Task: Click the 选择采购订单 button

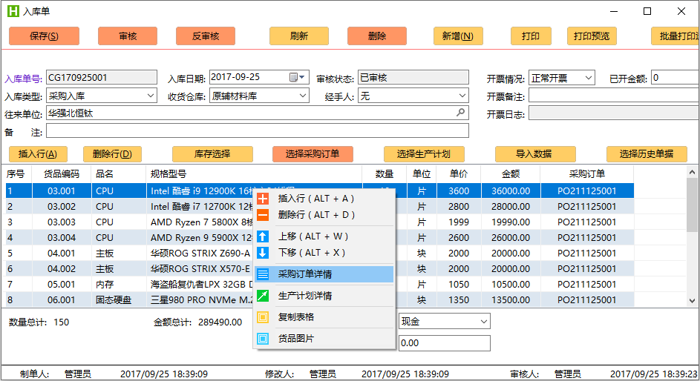Action: pyautogui.click(x=313, y=154)
